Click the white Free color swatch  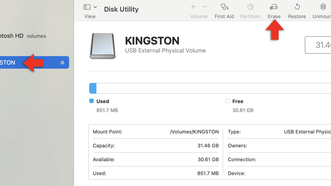227,101
